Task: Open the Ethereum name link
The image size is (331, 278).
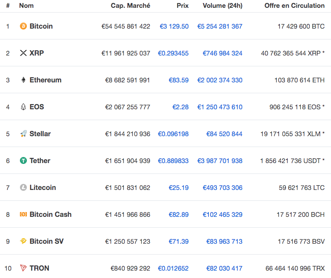Action: [x=45, y=80]
